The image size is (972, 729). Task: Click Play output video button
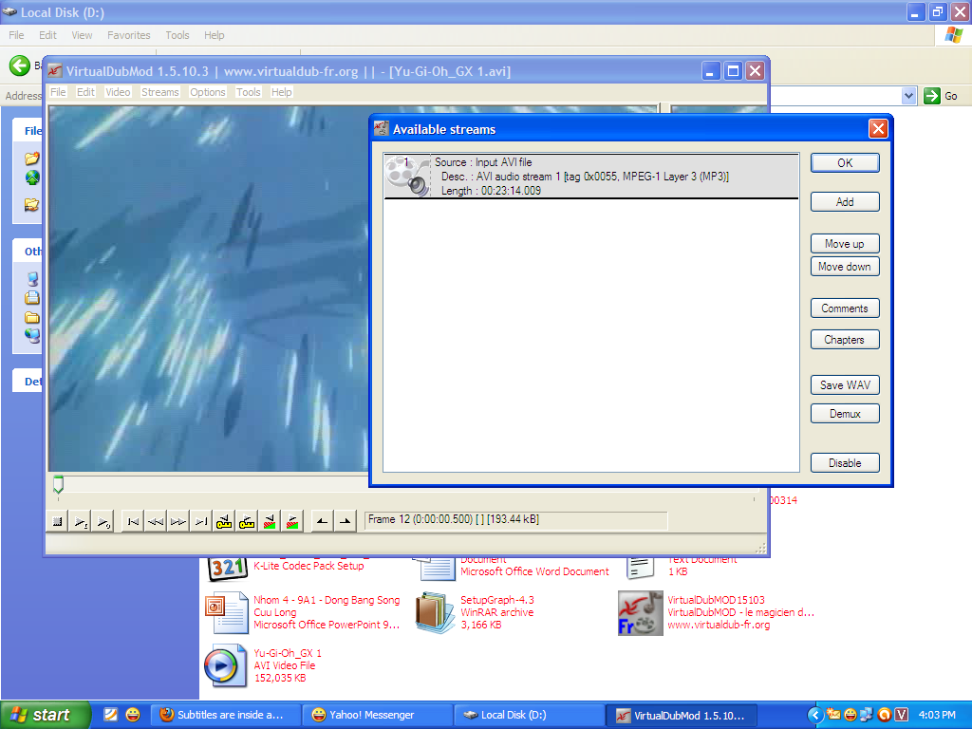pyautogui.click(x=103, y=521)
